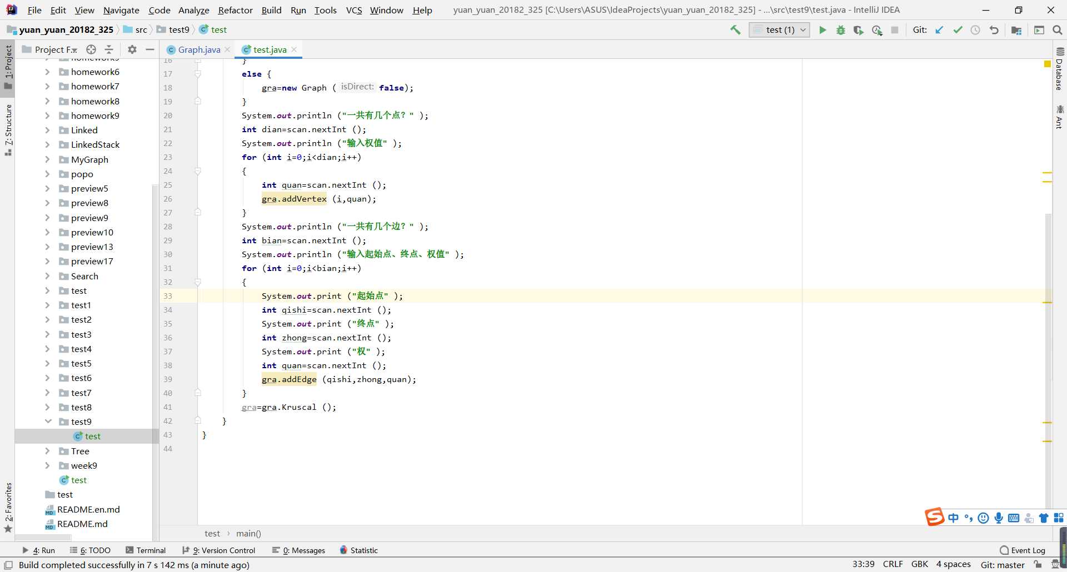Click the editor vertical scrollbar
Viewport: 1067px width, 572px height.
[x=1048, y=361]
